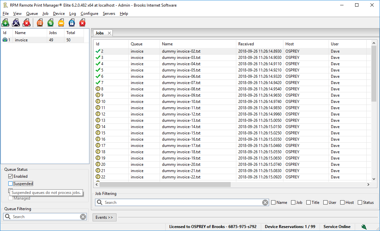The width and height of the screenshot is (380, 231).
Task: Select the invoice queue in list
Action: (x=21, y=40)
